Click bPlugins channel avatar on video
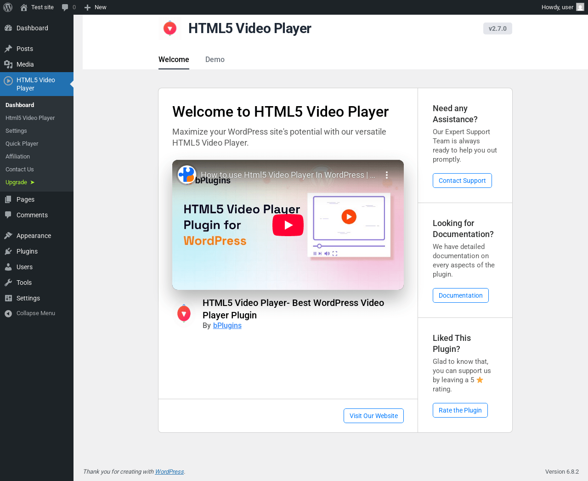 [187, 175]
